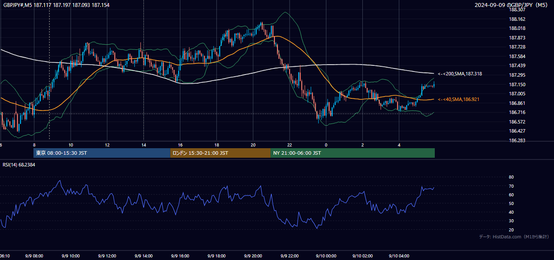Click price axis value 187.728

(x=517, y=47)
